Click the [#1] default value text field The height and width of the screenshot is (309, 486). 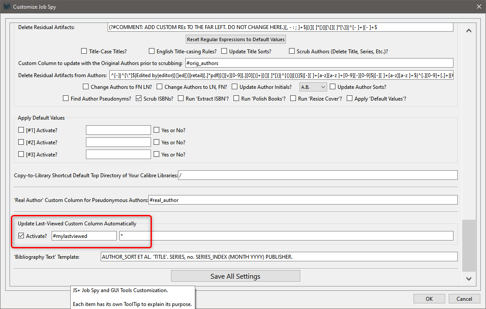[118, 130]
